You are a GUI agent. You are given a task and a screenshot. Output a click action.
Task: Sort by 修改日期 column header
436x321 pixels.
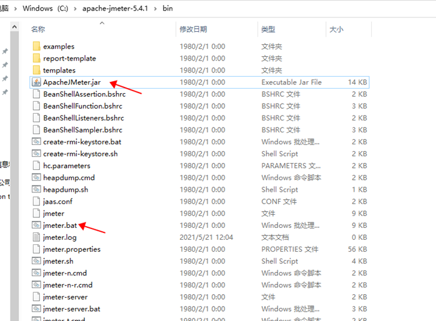point(193,29)
